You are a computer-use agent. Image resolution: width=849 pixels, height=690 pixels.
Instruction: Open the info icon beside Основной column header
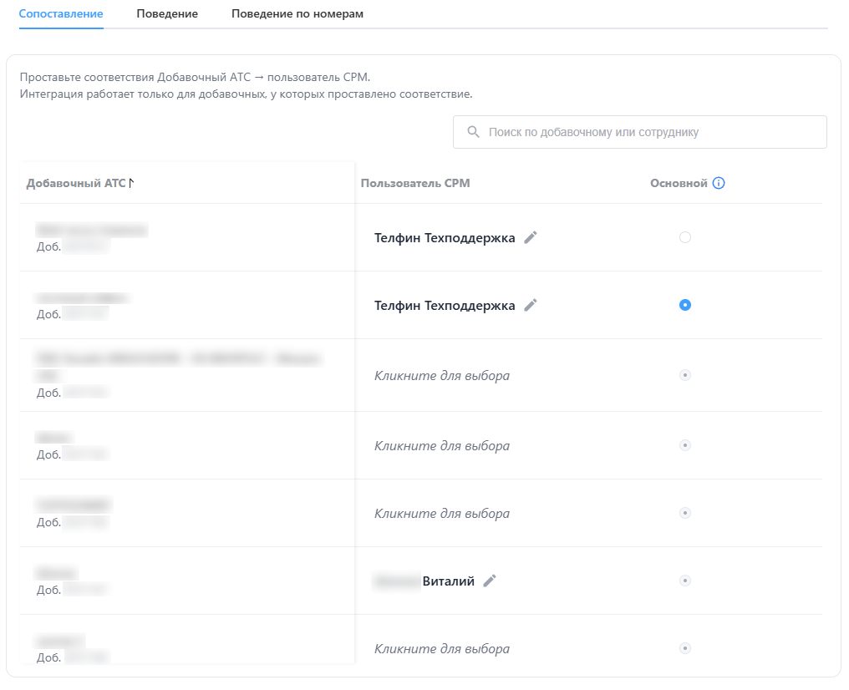(x=720, y=182)
